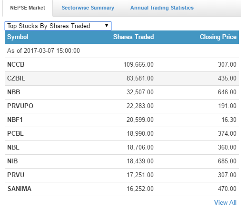The height and width of the screenshot is (210, 246).
Task: Open the Top Stocks By Shares Traded dropdown
Action: (x=58, y=26)
